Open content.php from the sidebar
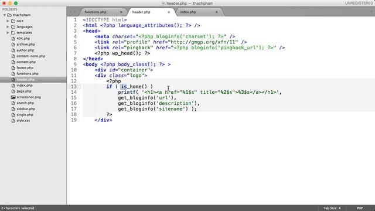 pyautogui.click(x=26, y=62)
